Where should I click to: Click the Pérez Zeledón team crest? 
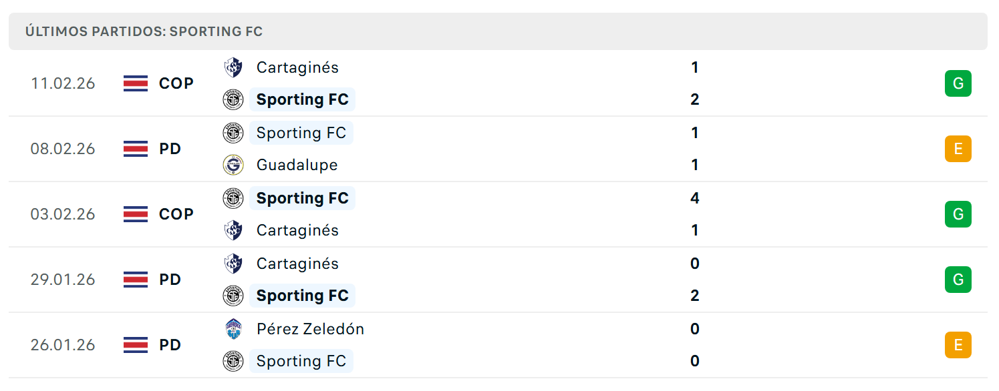[x=233, y=329]
